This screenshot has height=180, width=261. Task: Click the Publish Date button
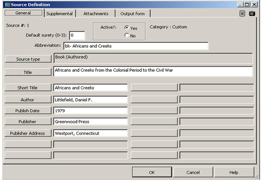point(28,111)
